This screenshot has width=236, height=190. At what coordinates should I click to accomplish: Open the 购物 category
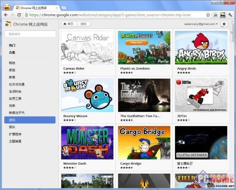pos(12,63)
